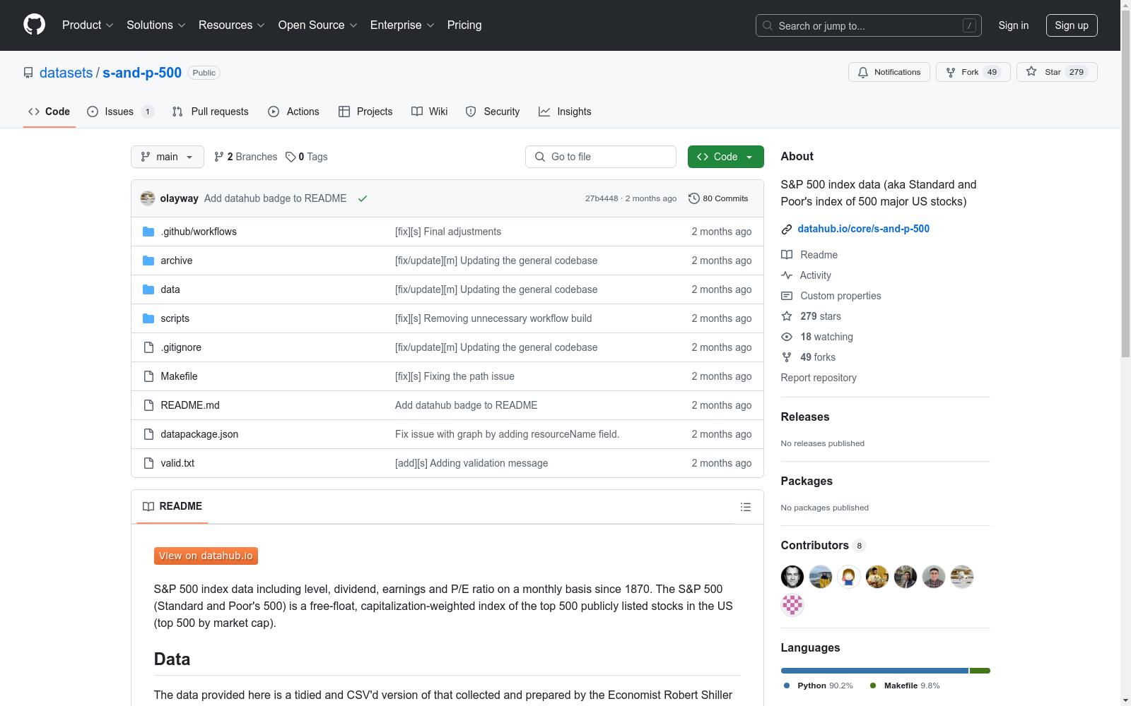
Task: View the 2 Branches link
Action: (x=246, y=157)
